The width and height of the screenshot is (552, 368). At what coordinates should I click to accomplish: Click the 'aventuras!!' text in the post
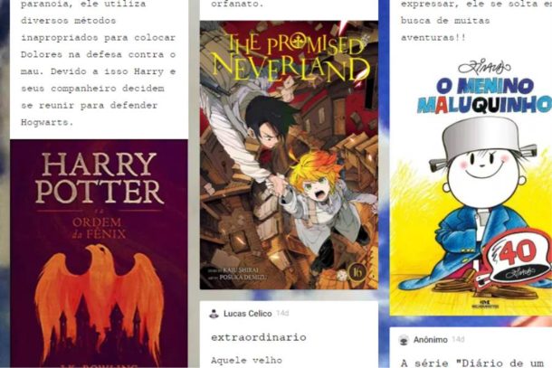pyautogui.click(x=433, y=38)
